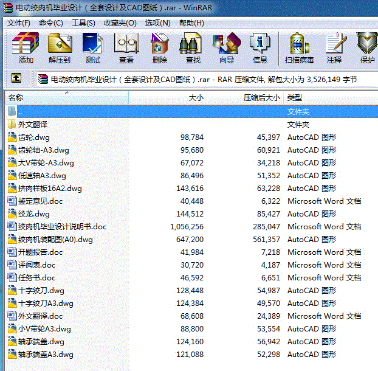Select file 齿轮轴-A3.dwg

(x=43, y=150)
